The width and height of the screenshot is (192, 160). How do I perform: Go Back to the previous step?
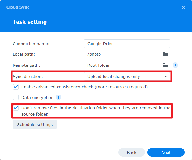[132, 152]
